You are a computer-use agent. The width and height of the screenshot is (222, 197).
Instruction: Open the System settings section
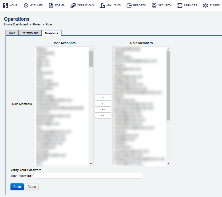click(211, 5)
